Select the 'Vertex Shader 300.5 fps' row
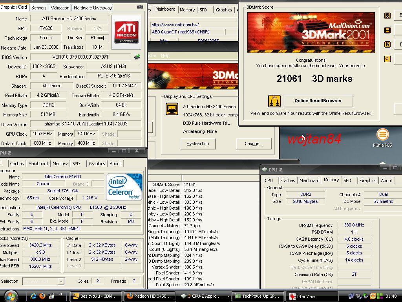The height and width of the screenshot is (302, 402). pos(204,267)
